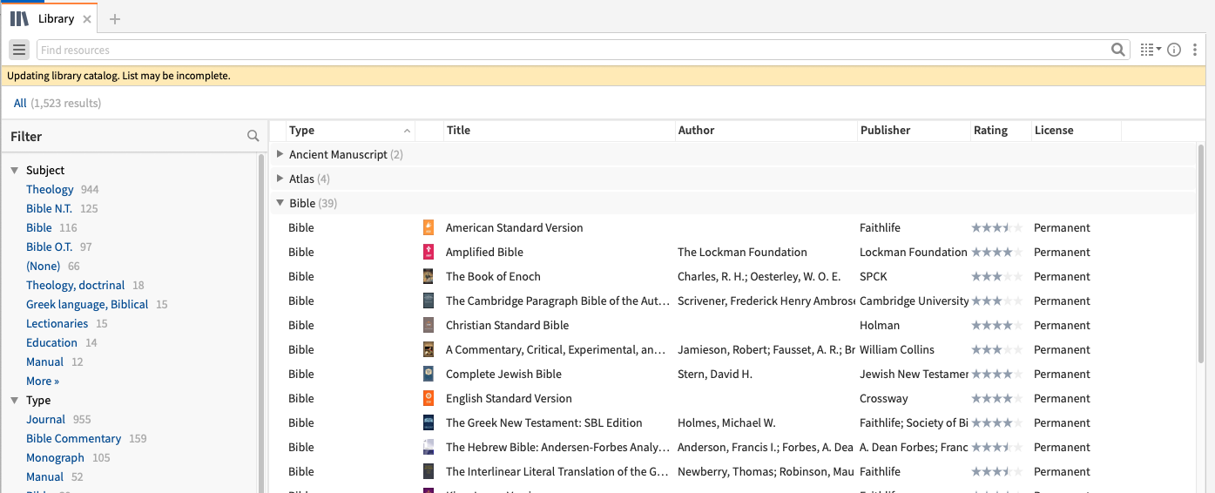Click English Standard Version cover icon
This screenshot has height=493, width=1215.
pos(428,398)
